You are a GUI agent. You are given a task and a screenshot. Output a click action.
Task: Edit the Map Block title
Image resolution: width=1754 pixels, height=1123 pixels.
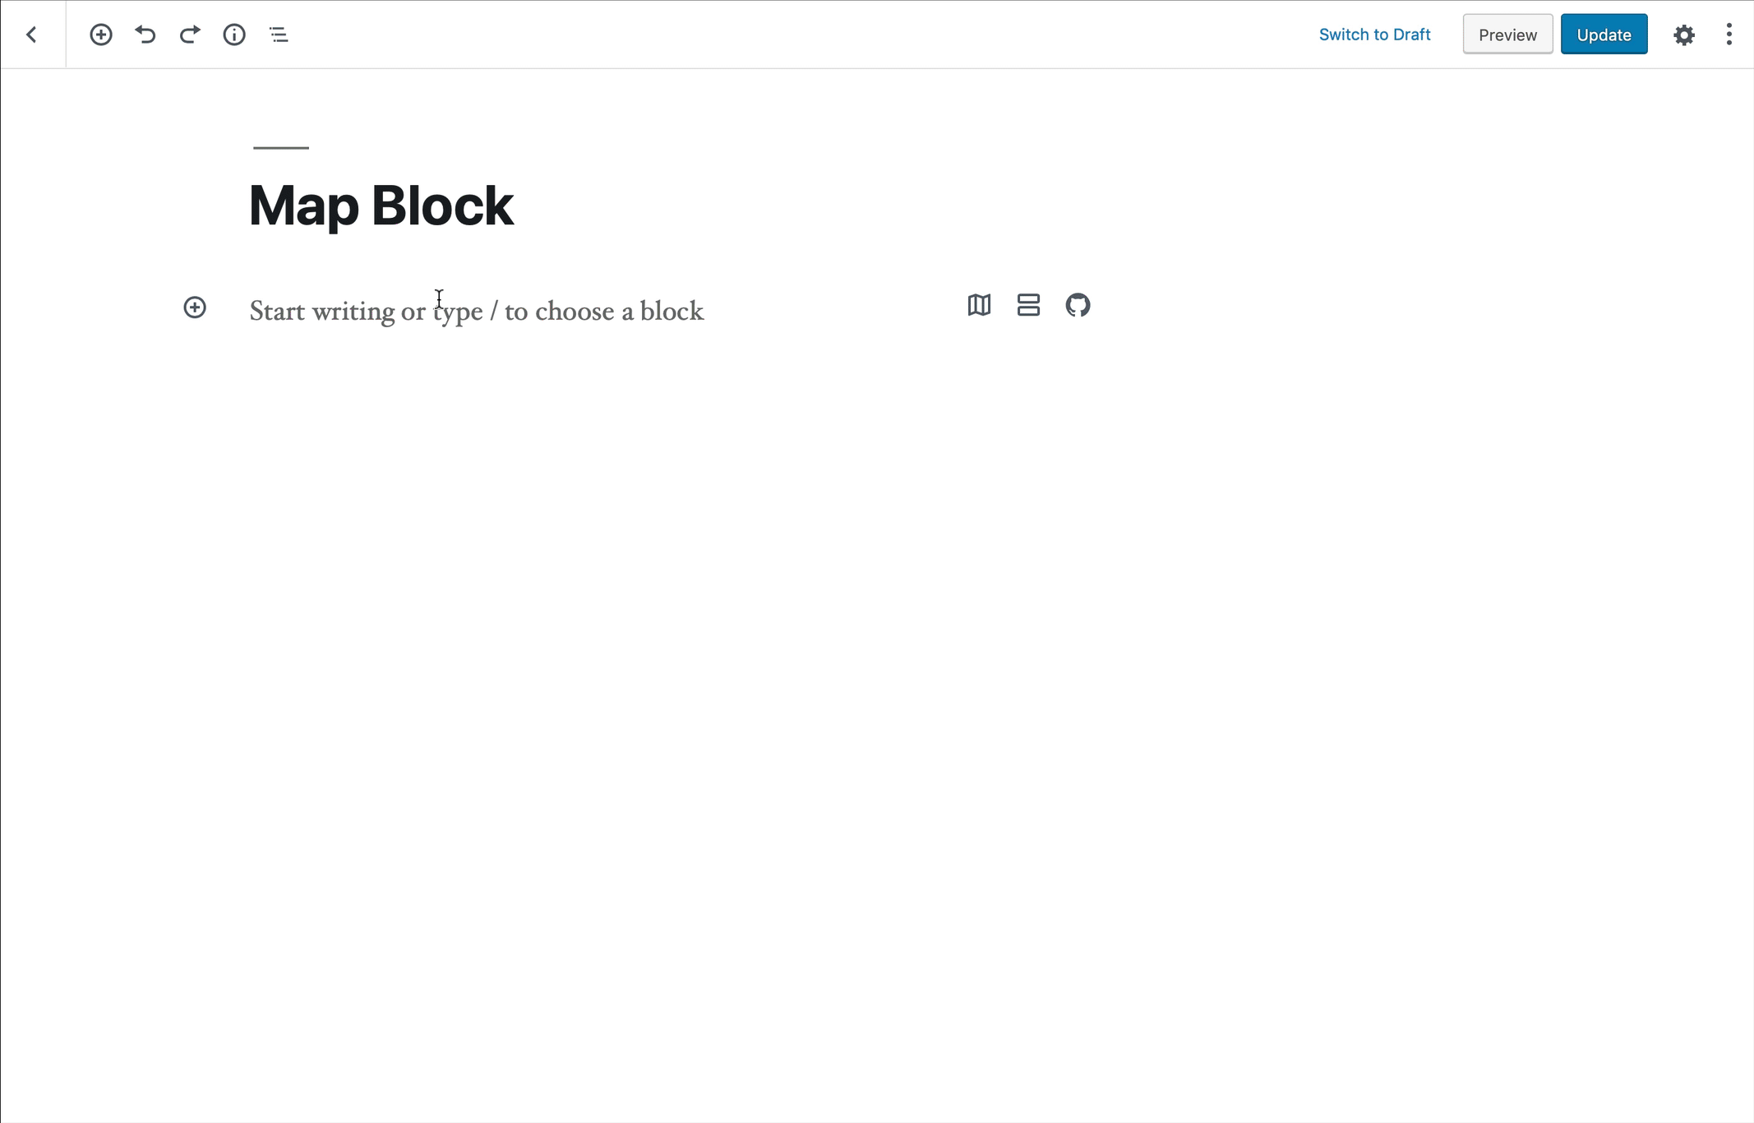click(x=381, y=206)
